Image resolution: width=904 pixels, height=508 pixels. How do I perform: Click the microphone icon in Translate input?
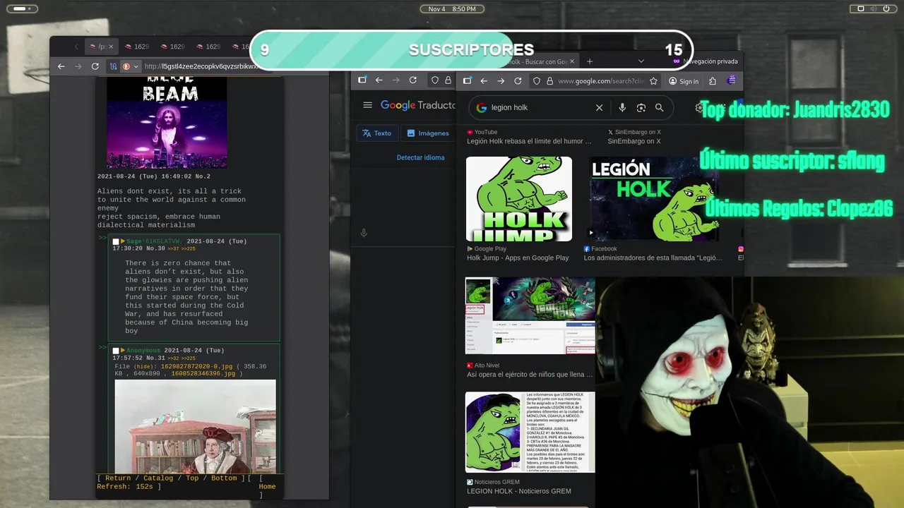[x=364, y=233]
